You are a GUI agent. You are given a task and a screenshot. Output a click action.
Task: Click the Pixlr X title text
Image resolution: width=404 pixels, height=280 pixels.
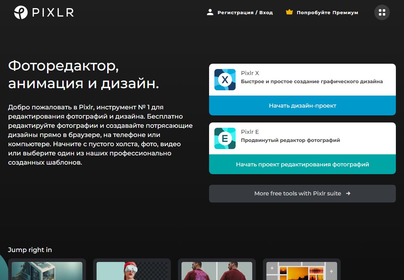(x=250, y=73)
